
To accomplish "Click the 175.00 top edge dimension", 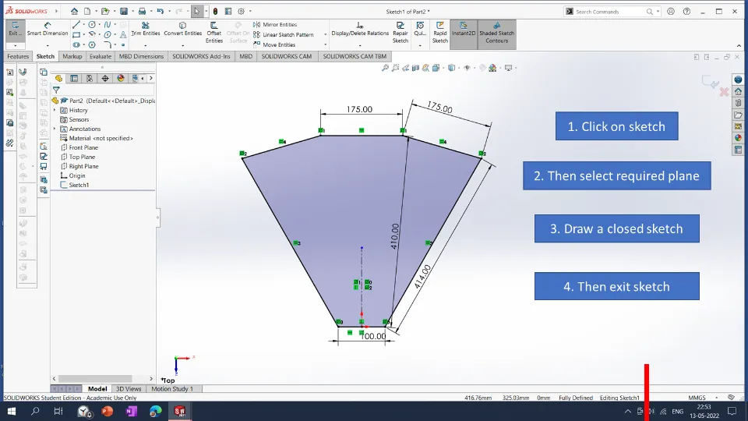I will 359,109.
